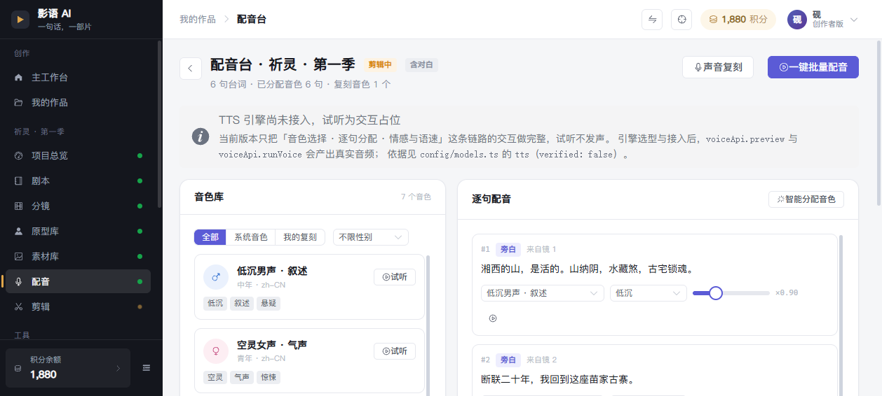Click the 空灵 tag on female voice card

[x=215, y=377]
